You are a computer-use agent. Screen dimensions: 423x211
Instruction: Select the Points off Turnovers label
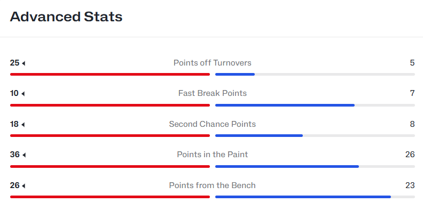pos(213,63)
